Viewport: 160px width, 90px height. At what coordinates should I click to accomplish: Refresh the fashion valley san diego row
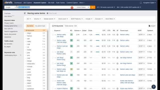[x=155, y=34]
